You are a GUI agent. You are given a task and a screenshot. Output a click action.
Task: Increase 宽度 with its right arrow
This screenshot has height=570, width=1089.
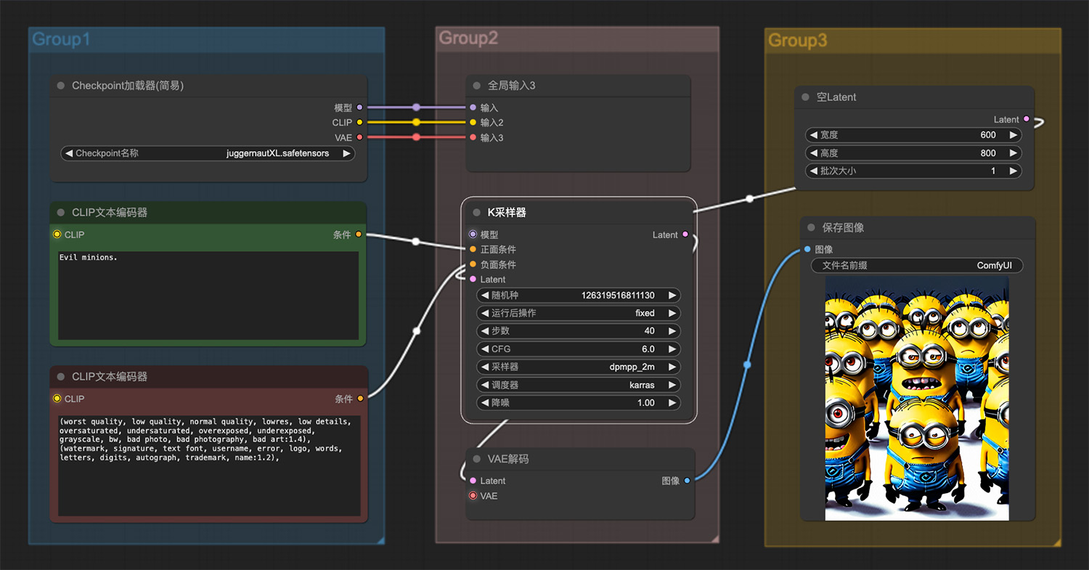click(1013, 135)
